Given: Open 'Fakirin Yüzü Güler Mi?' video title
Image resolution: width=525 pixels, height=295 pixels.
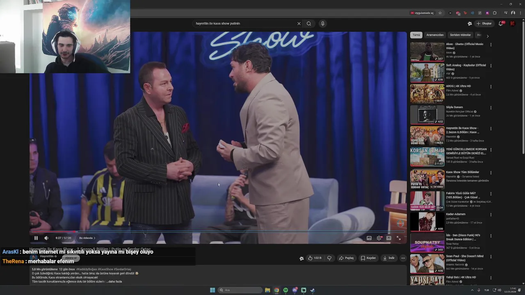Looking at the screenshot, I should [463, 195].
